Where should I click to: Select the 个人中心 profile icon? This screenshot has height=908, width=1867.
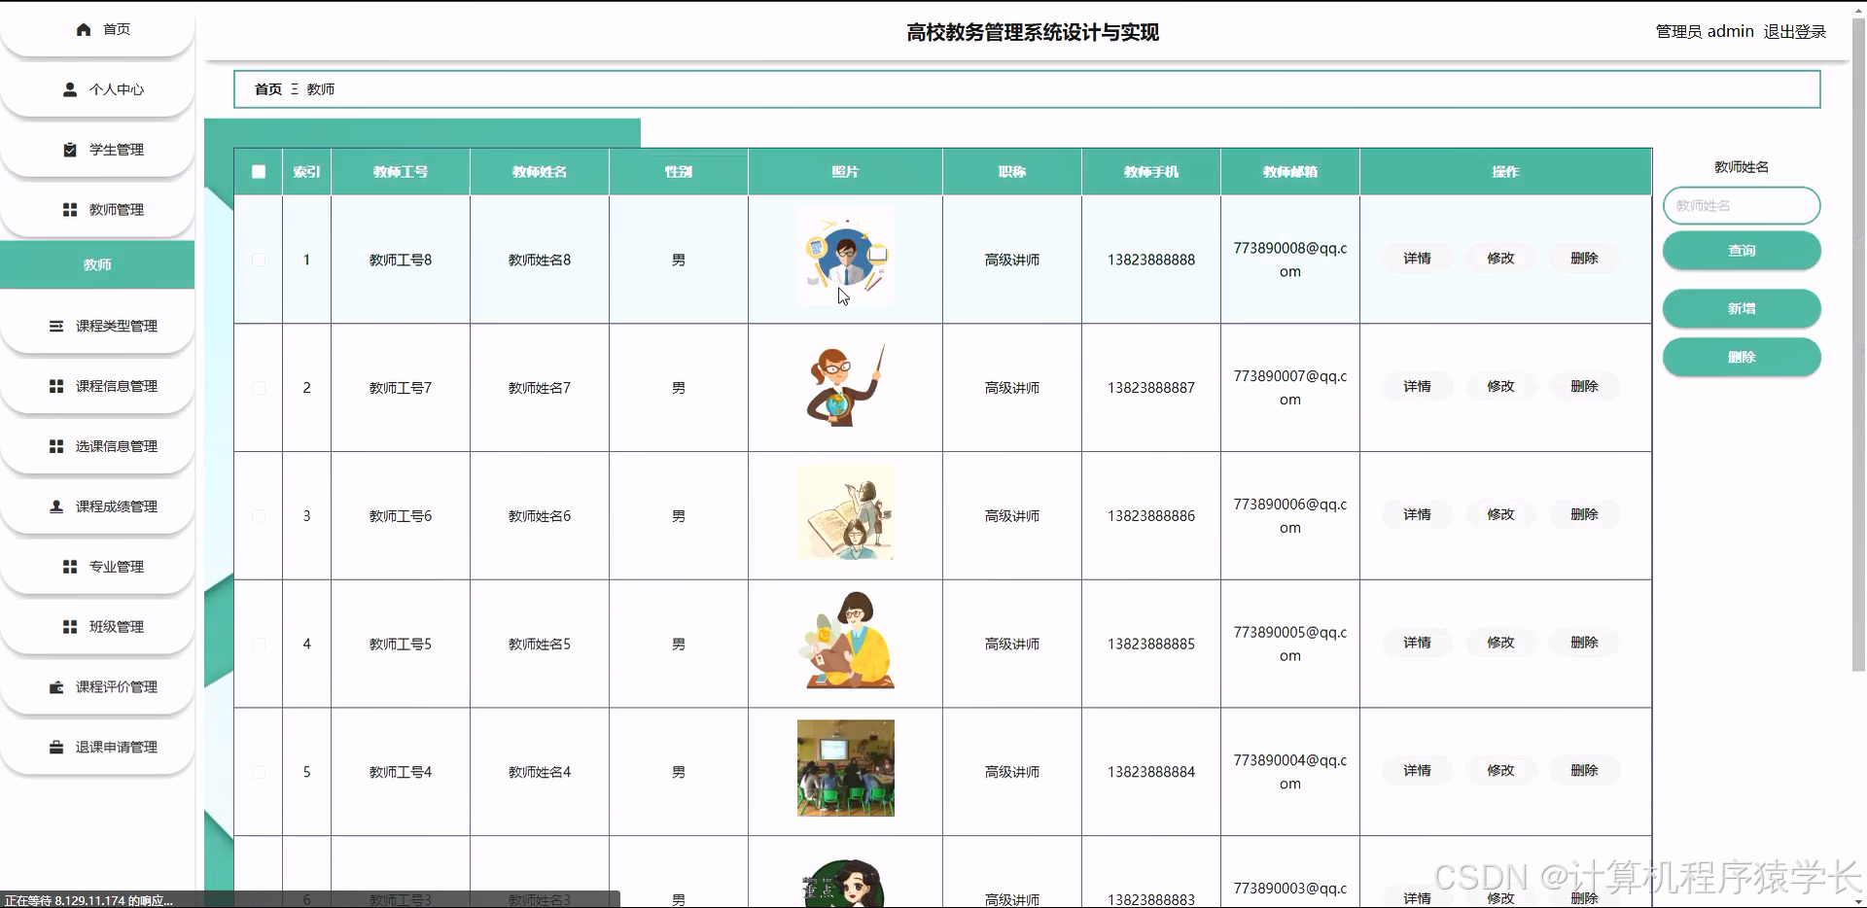click(x=69, y=88)
